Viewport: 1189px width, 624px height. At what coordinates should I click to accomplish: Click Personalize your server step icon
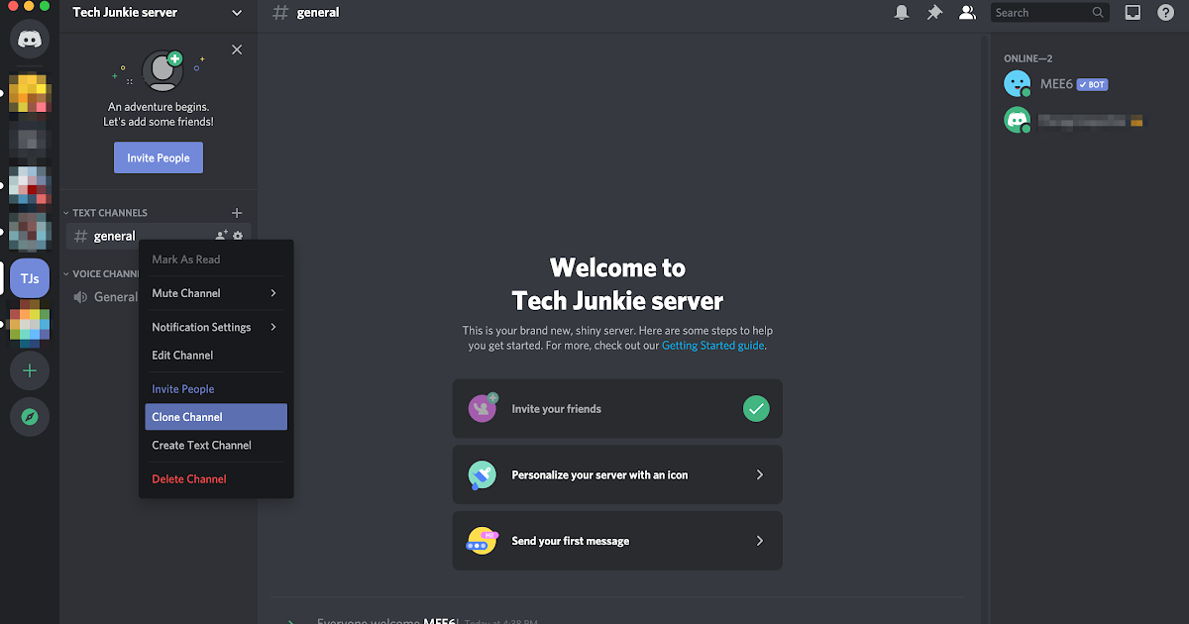(x=483, y=474)
